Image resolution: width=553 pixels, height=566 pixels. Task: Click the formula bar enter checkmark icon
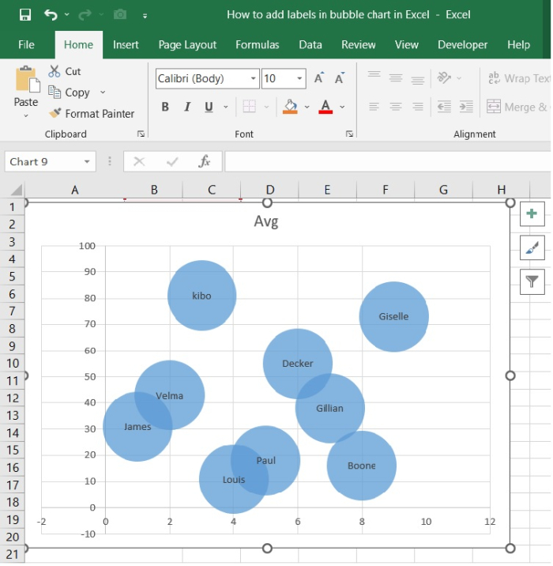[172, 162]
